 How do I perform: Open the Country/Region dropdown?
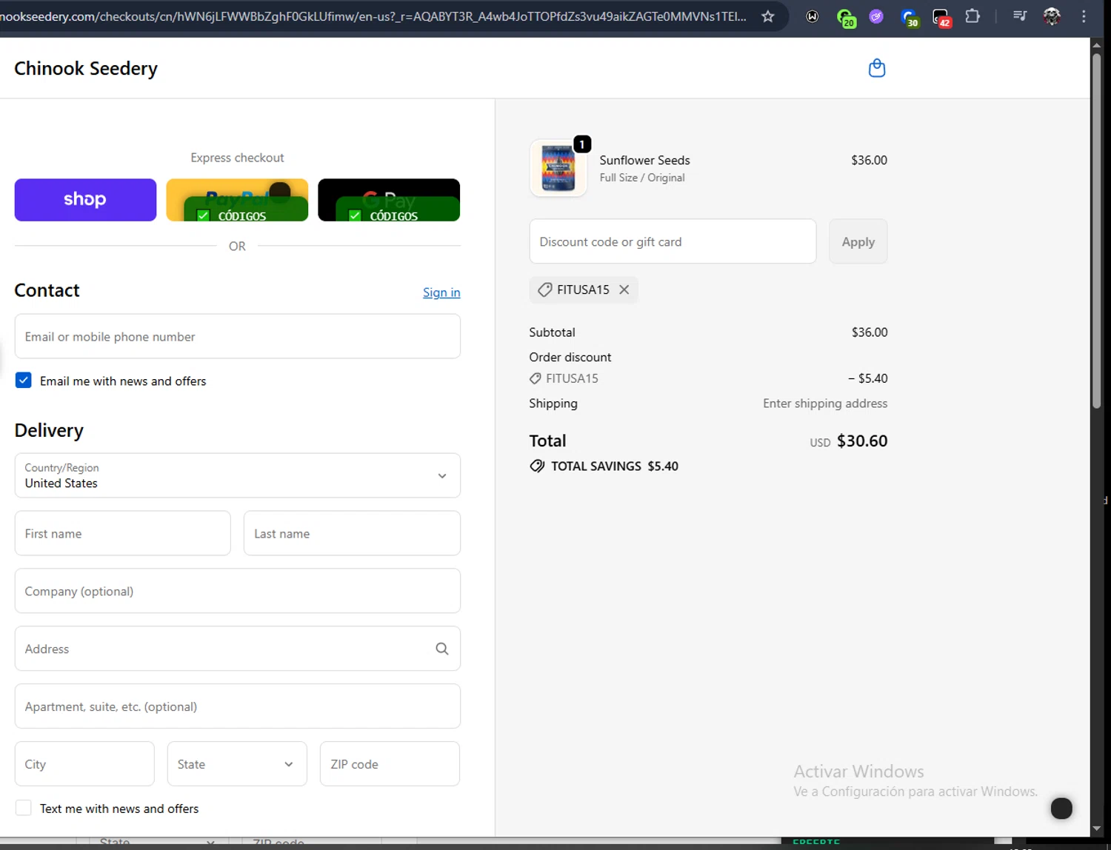click(x=237, y=475)
